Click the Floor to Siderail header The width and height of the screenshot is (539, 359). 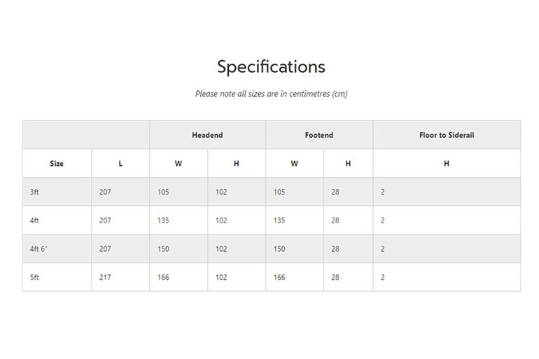[447, 135]
